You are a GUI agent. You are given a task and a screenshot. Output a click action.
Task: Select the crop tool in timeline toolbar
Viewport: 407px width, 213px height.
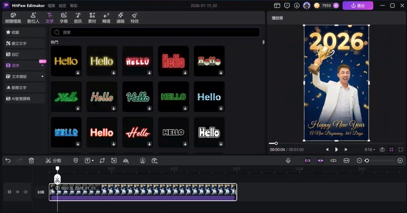click(x=102, y=161)
